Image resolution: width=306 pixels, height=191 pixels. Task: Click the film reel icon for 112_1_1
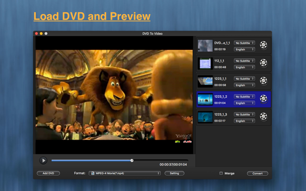click(x=264, y=63)
